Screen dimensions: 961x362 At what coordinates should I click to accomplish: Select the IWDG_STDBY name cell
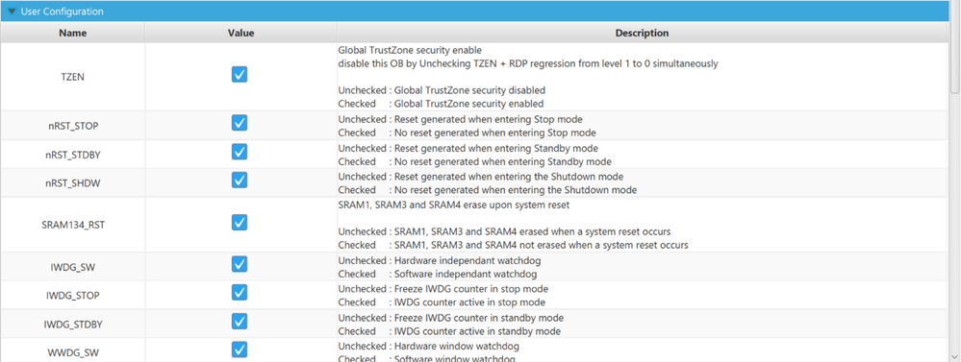pos(72,324)
